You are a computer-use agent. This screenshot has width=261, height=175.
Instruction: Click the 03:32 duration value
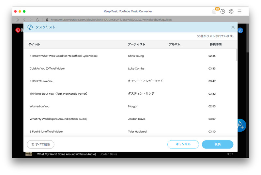212,94
